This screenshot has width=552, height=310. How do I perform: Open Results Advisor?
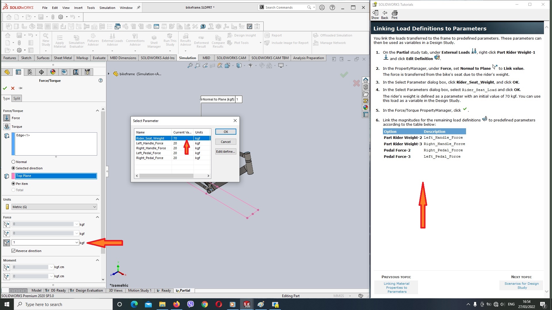(186, 39)
